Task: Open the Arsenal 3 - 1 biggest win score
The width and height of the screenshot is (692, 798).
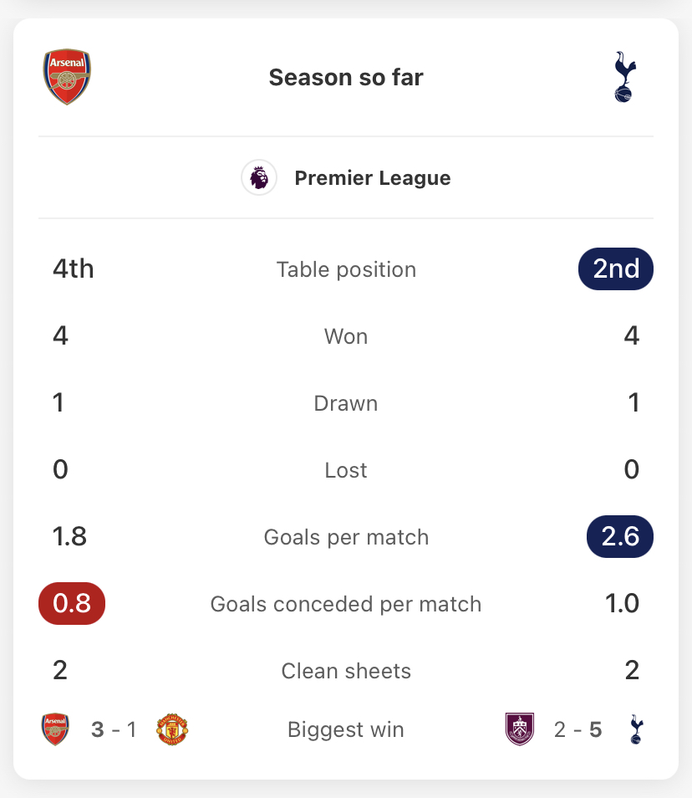Action: [114, 729]
